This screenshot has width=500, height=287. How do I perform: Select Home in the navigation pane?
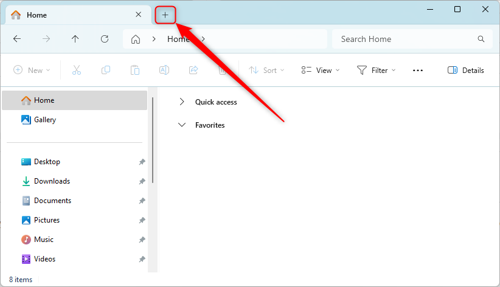point(74,100)
